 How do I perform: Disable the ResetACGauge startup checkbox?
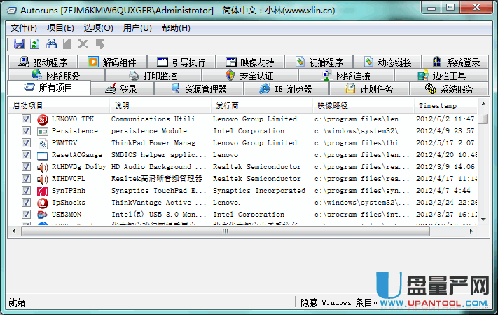(x=26, y=155)
